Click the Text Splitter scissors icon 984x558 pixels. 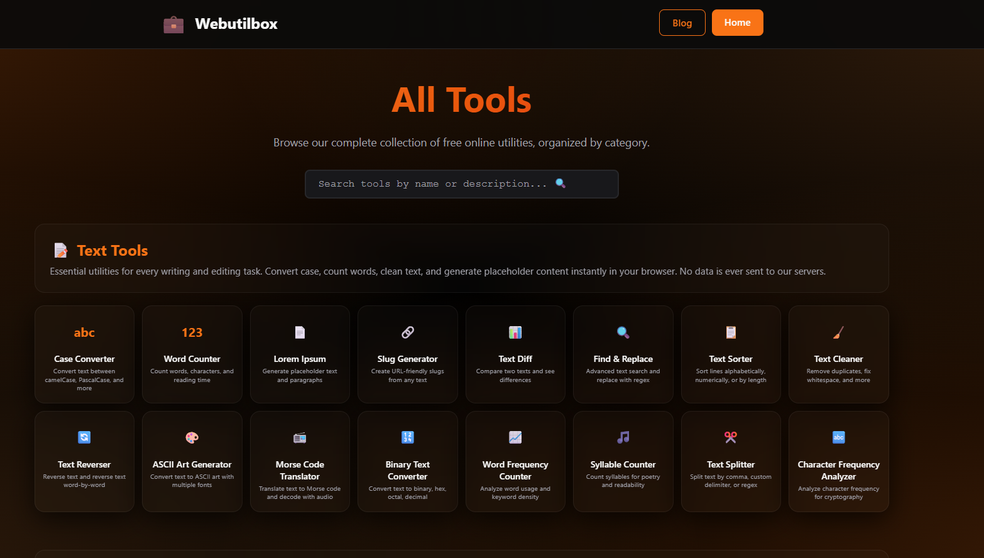731,437
